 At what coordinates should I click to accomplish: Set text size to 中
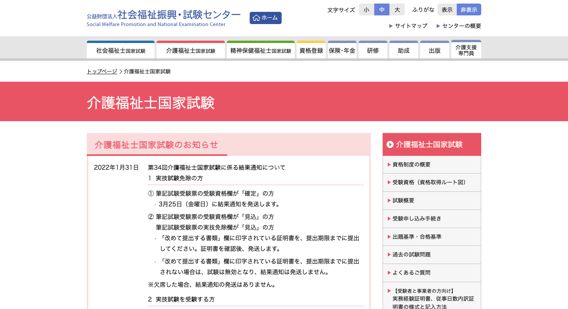click(x=382, y=9)
